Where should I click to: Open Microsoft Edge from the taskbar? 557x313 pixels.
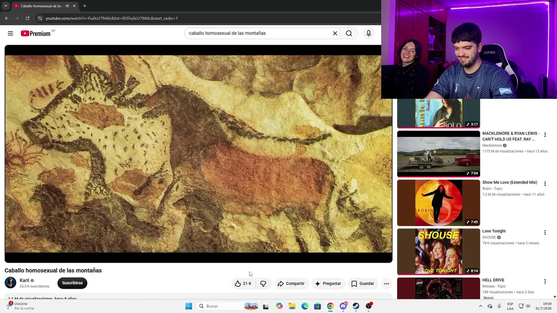[305, 306]
